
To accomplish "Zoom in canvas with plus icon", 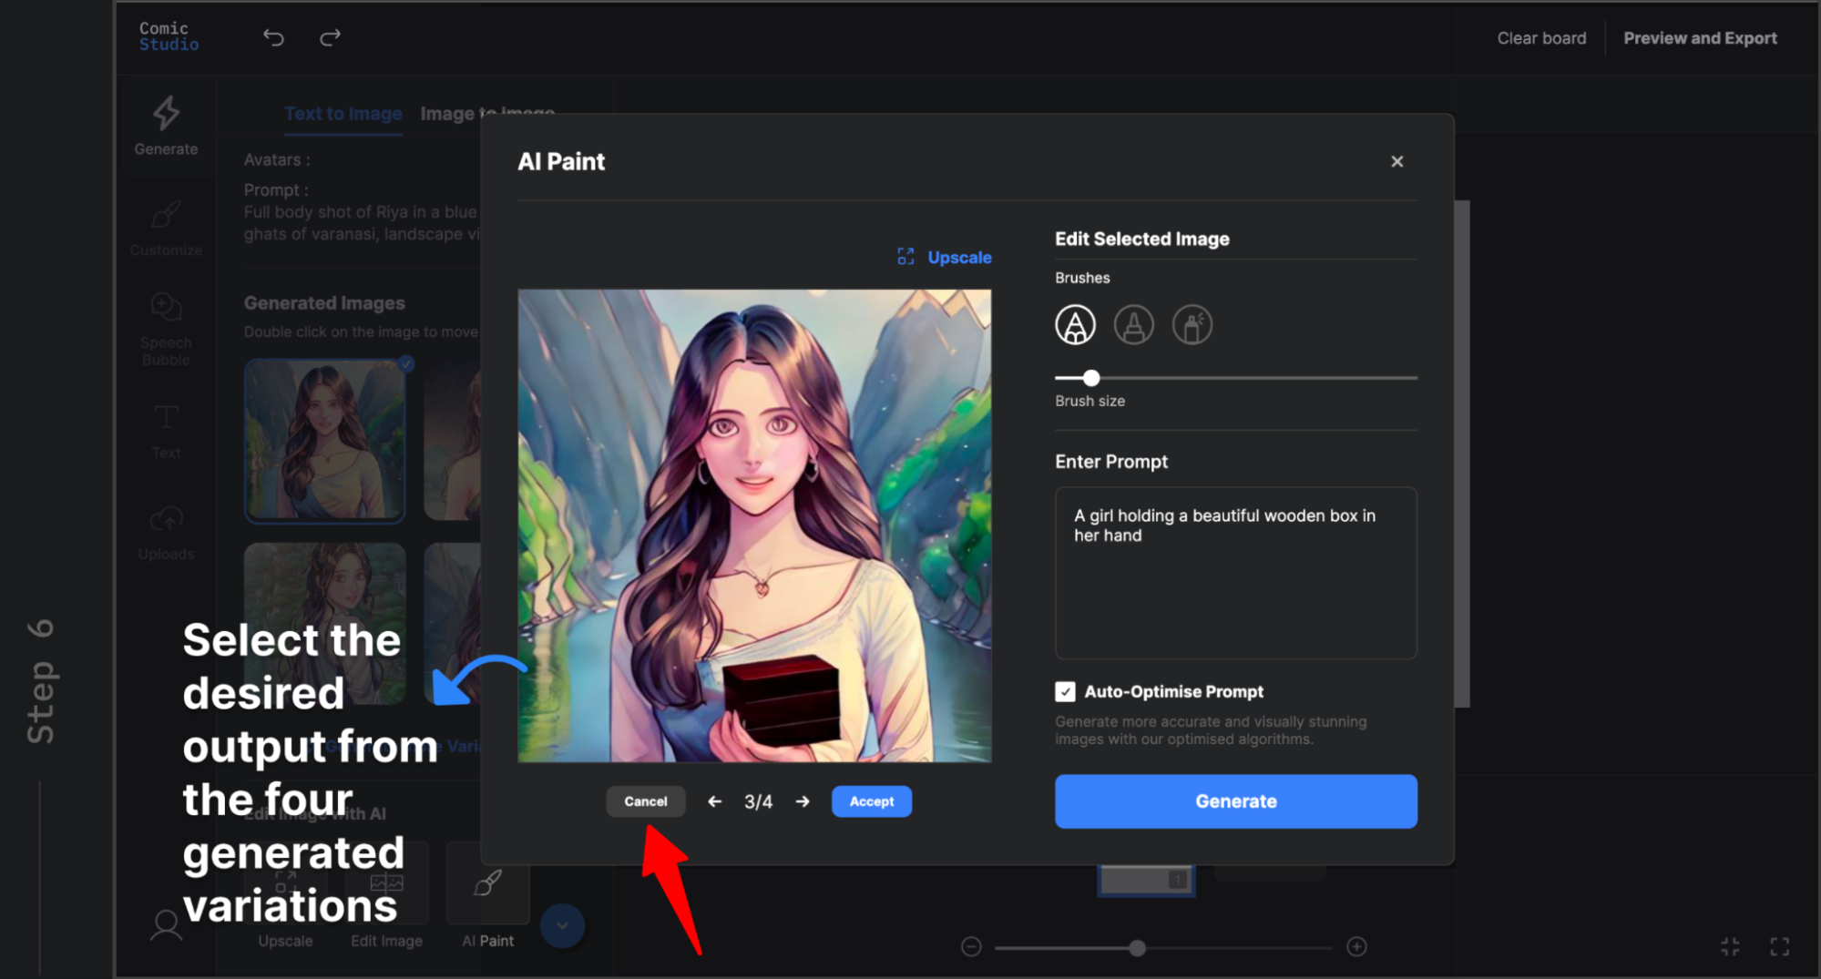I will pyautogui.click(x=1356, y=947).
